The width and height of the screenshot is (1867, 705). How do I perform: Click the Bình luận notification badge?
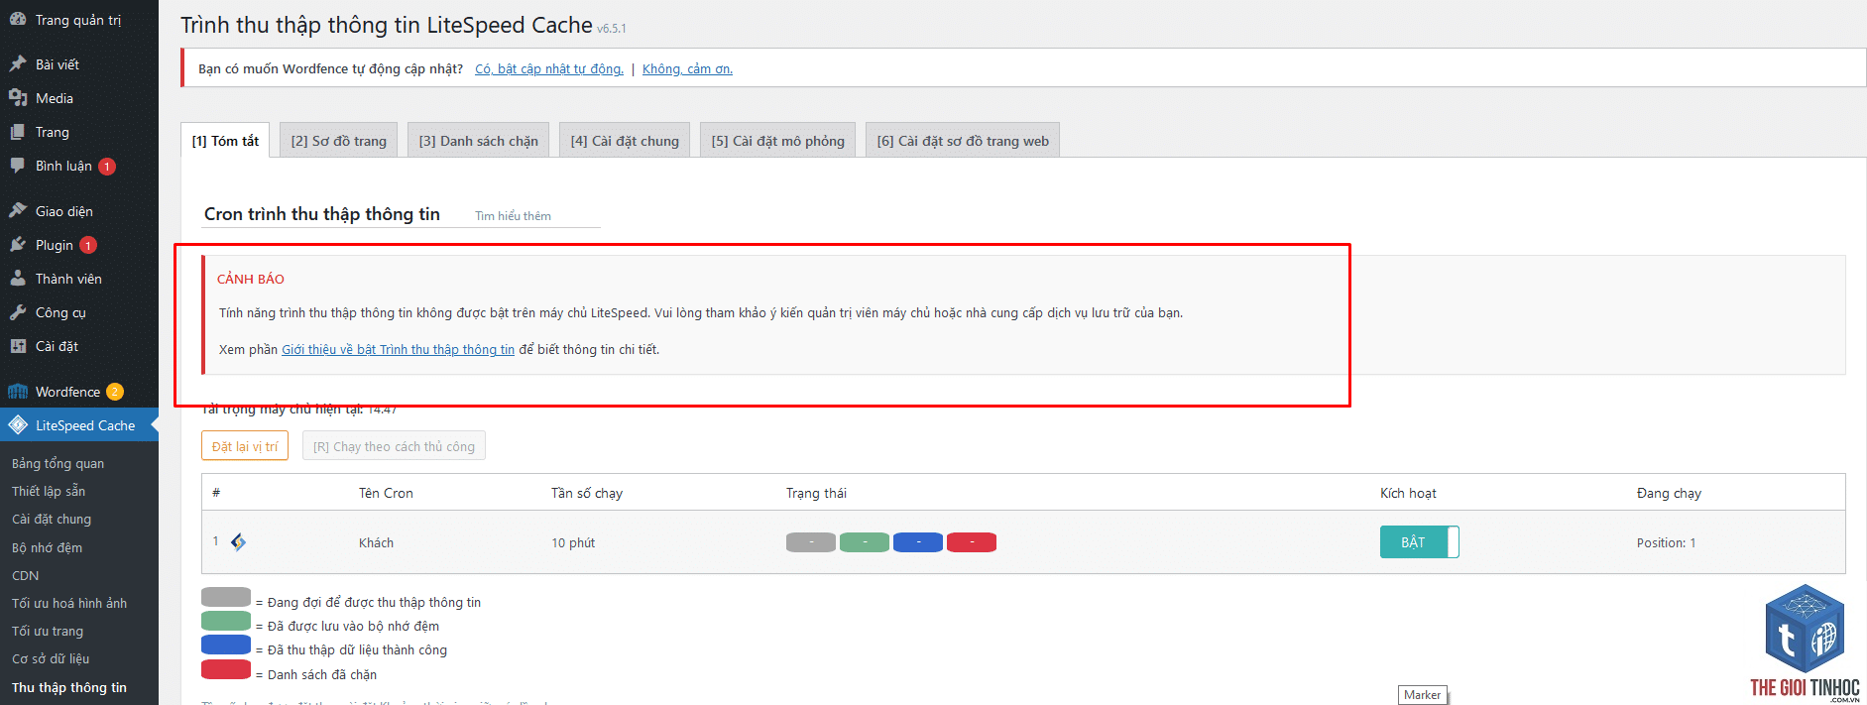pos(107,167)
